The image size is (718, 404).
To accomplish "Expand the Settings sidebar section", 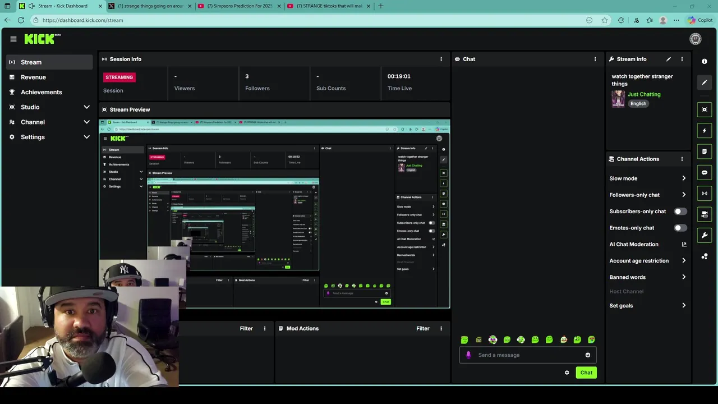I will [x=86, y=137].
